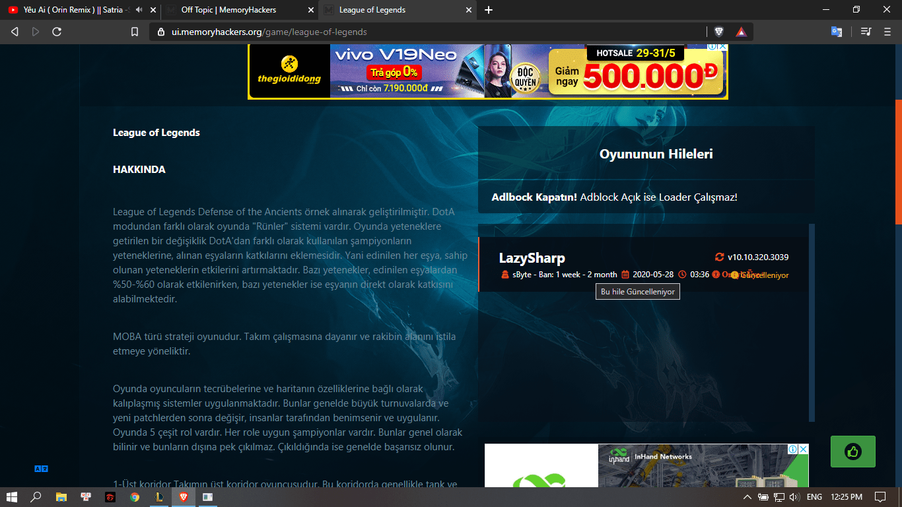The height and width of the screenshot is (507, 902).
Task: Click the developer icon beside sByte
Action: pos(505,275)
